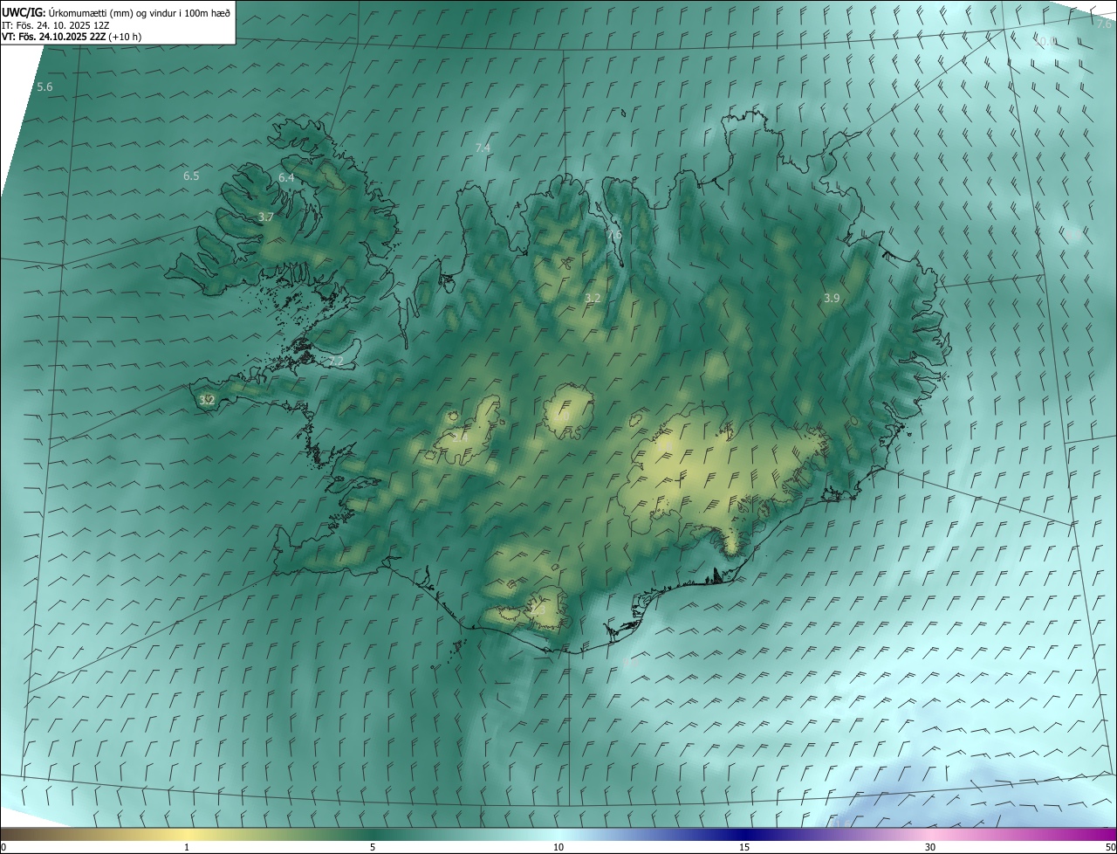The width and height of the screenshot is (1117, 854).
Task: Click the 50 tick on the color scale
Action: 1110,847
